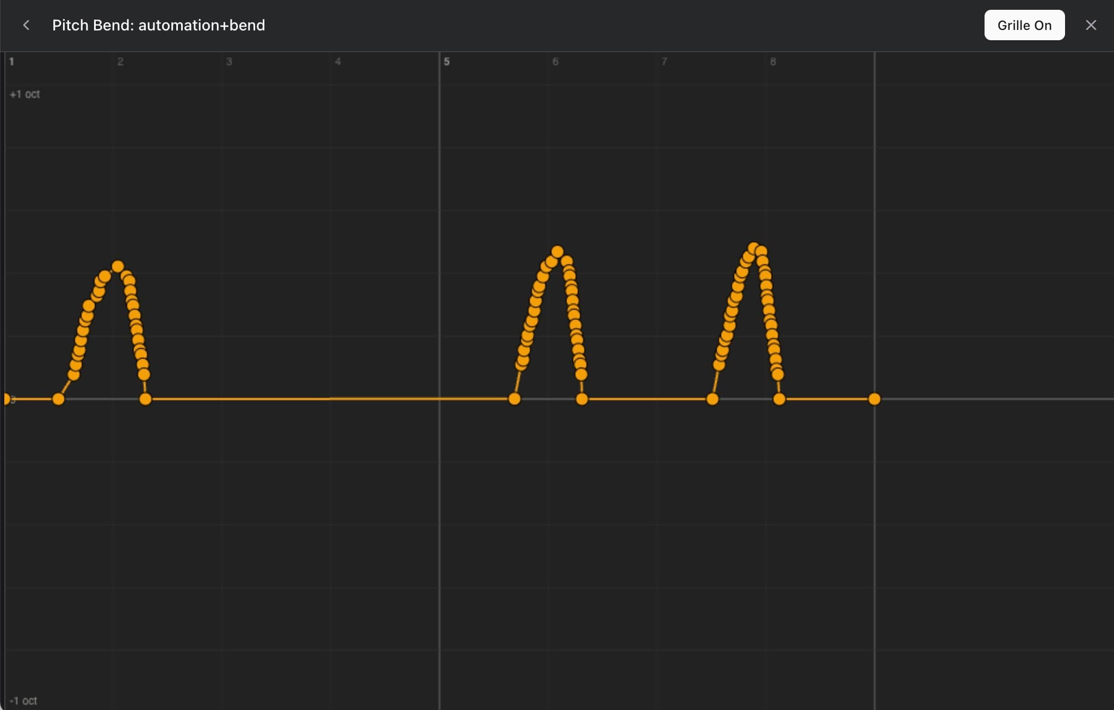
Task: Click the Pitch Bend: automation+bend title
Action: pyautogui.click(x=158, y=25)
